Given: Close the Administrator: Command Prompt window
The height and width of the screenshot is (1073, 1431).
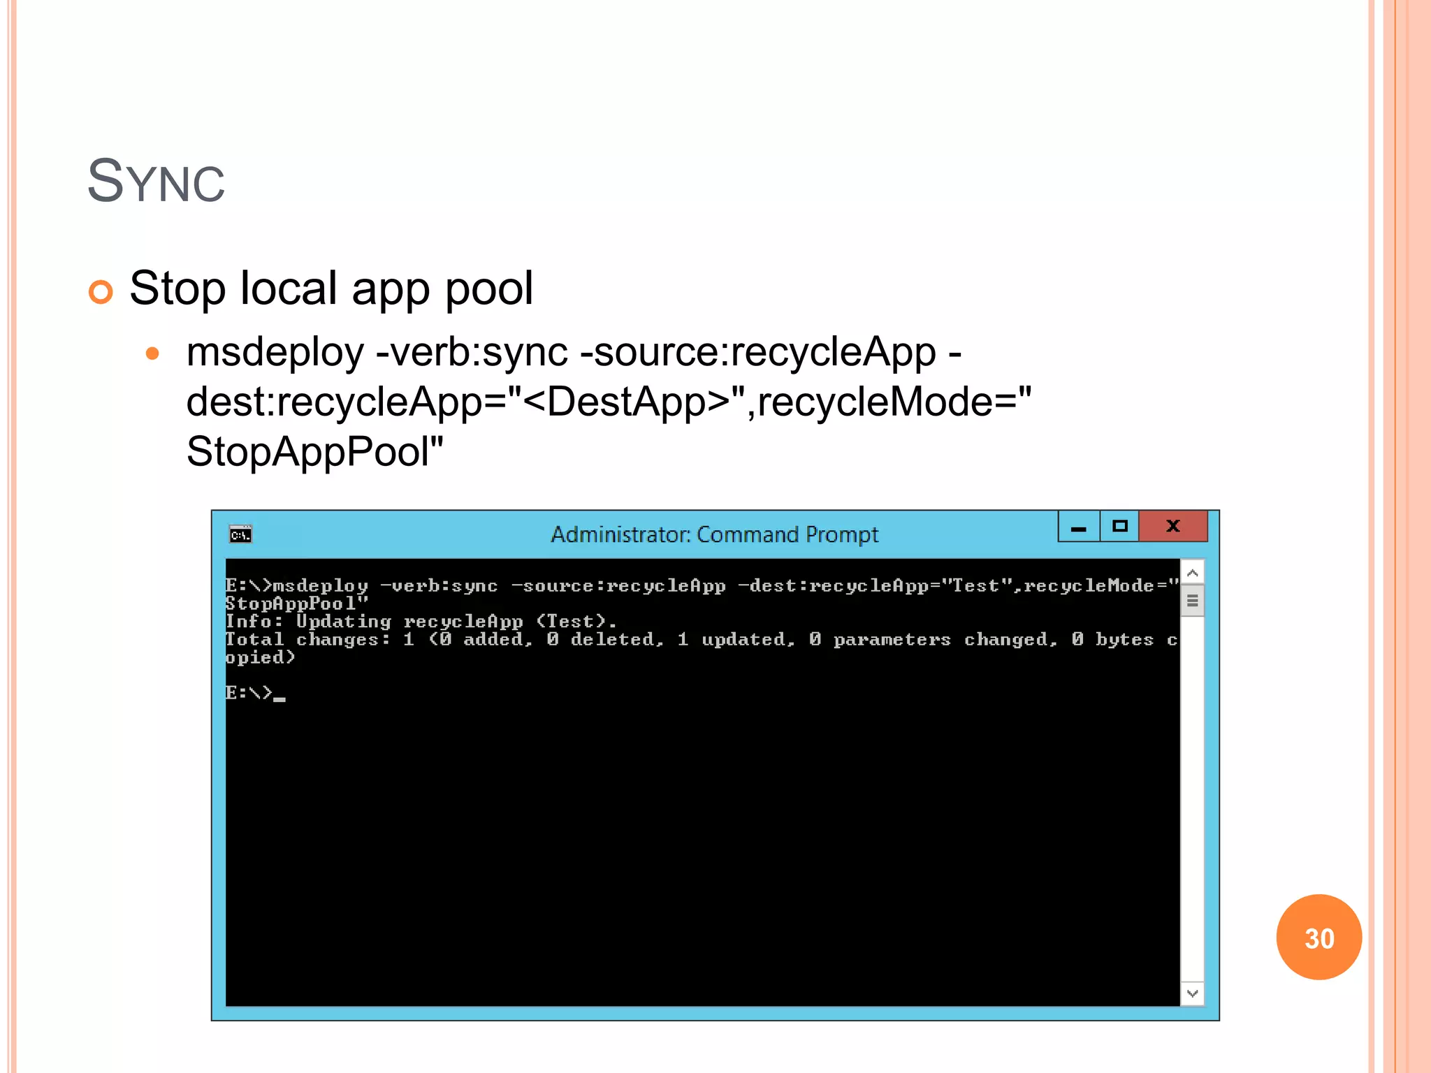Looking at the screenshot, I should (x=1173, y=526).
